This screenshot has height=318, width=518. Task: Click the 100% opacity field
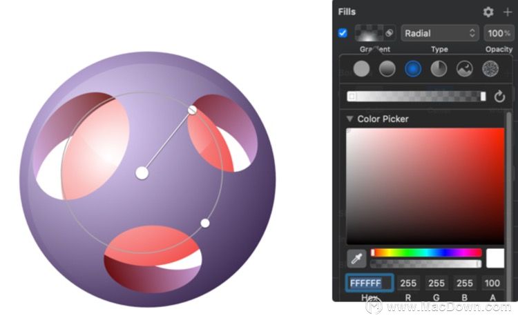(x=499, y=33)
